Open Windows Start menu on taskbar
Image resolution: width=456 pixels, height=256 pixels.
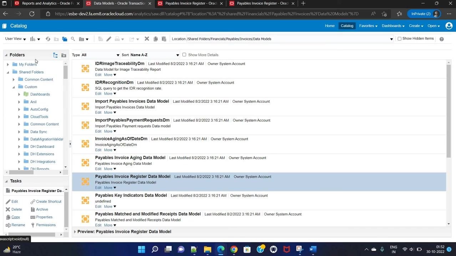[x=141, y=249]
